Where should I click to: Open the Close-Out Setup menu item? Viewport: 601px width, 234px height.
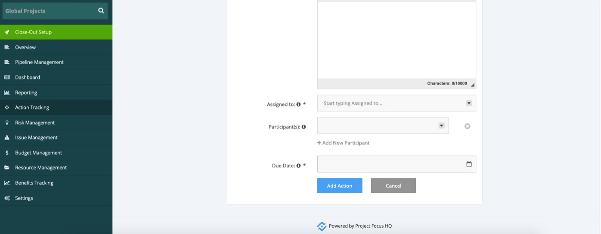tap(56, 32)
